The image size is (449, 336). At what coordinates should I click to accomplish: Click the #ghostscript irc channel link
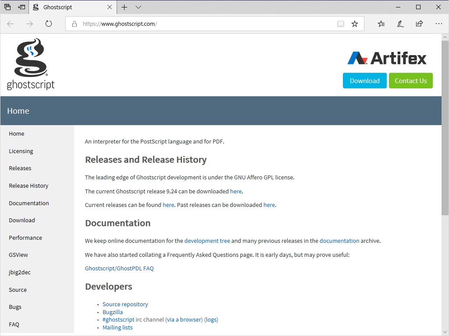tap(118, 320)
